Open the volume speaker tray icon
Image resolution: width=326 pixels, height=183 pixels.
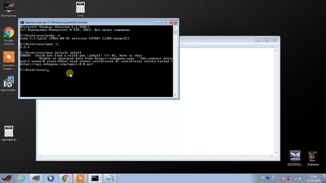pyautogui.click(x=300, y=178)
